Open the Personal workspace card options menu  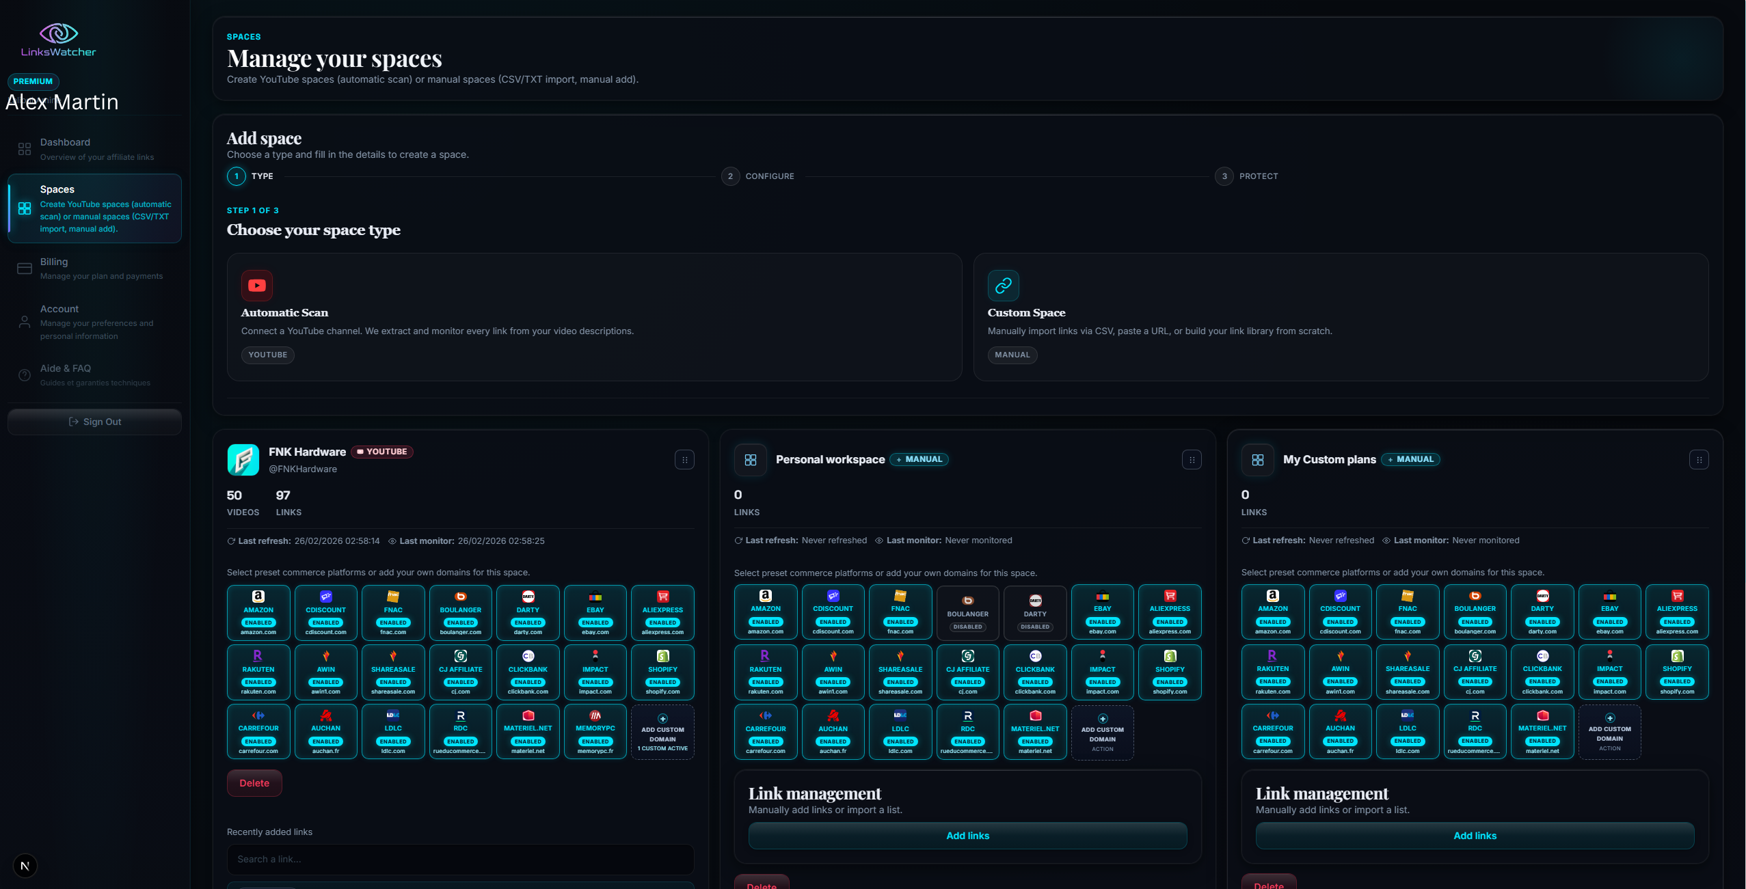pos(1191,459)
